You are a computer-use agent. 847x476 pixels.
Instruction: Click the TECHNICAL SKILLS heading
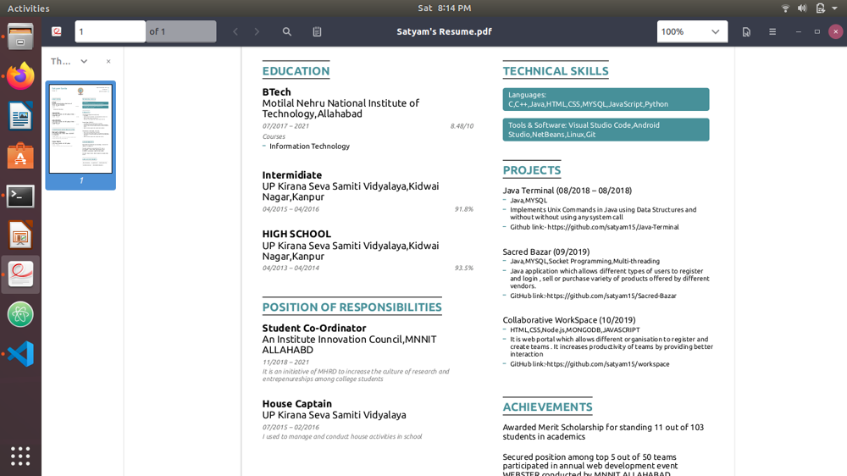(x=556, y=71)
